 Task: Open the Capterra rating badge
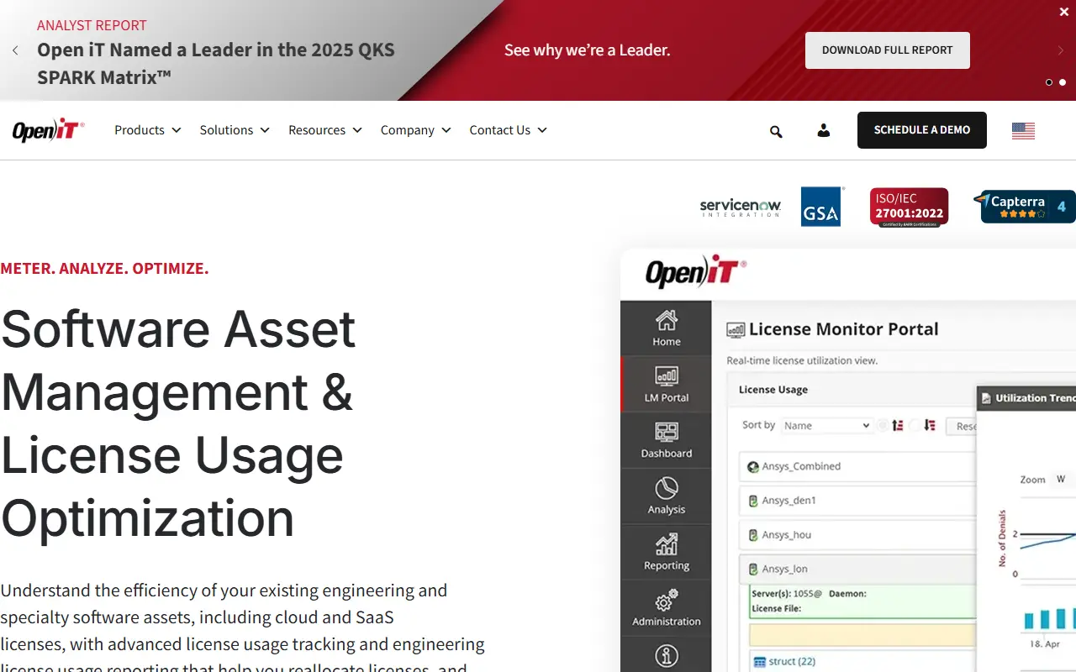[x=1024, y=206]
